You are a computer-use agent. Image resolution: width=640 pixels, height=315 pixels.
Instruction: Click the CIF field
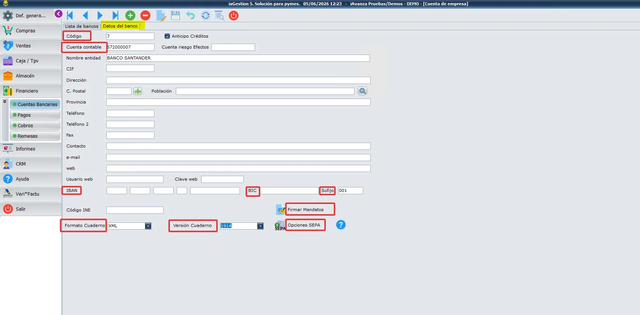(x=130, y=69)
